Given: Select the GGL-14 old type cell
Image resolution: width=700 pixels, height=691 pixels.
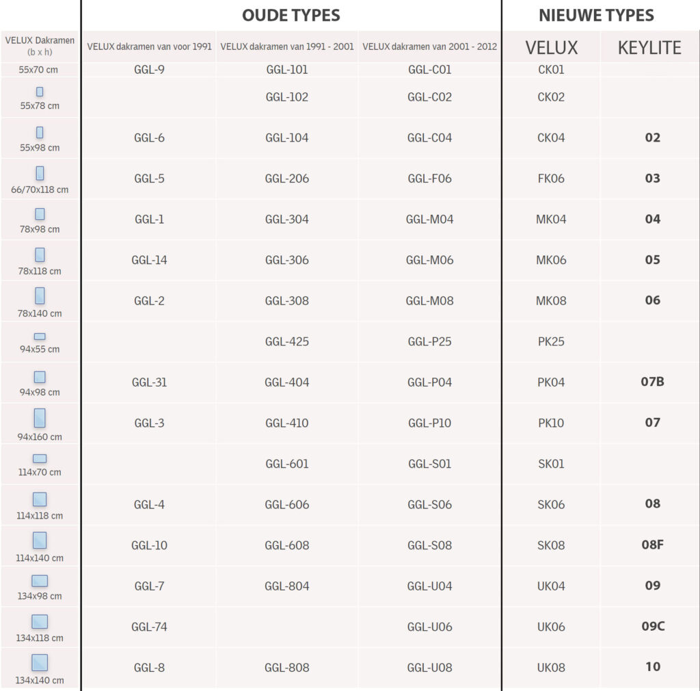Looking at the screenshot, I should (x=149, y=260).
